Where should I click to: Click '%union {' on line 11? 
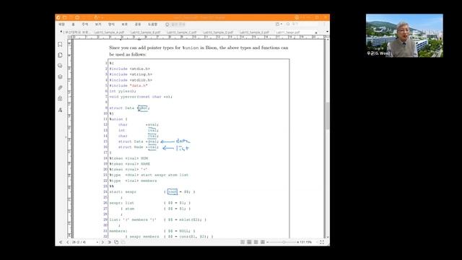(118, 119)
